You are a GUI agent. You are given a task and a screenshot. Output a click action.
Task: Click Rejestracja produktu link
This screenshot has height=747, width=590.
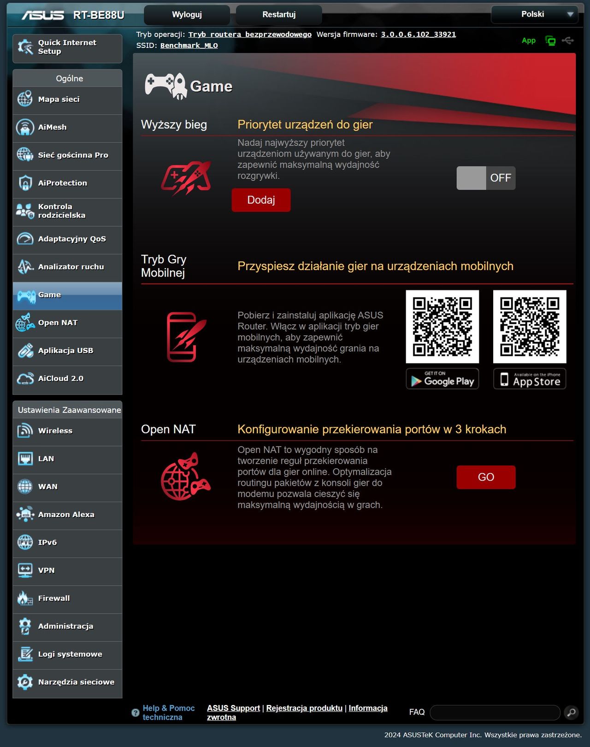tap(304, 708)
